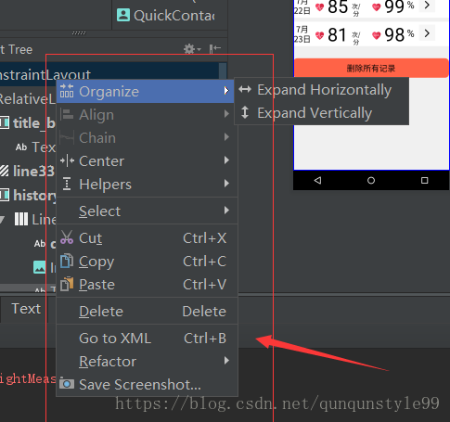Tap the Android back navigation button
450x422 pixels.
317,180
